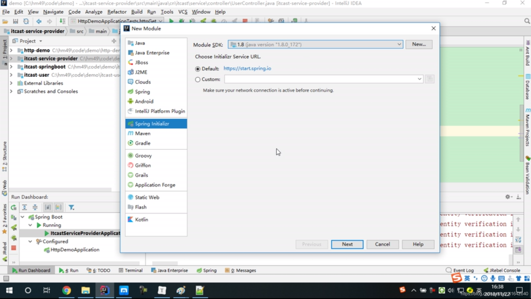Select the Kotlin module type
The height and width of the screenshot is (299, 531).
(x=142, y=220)
